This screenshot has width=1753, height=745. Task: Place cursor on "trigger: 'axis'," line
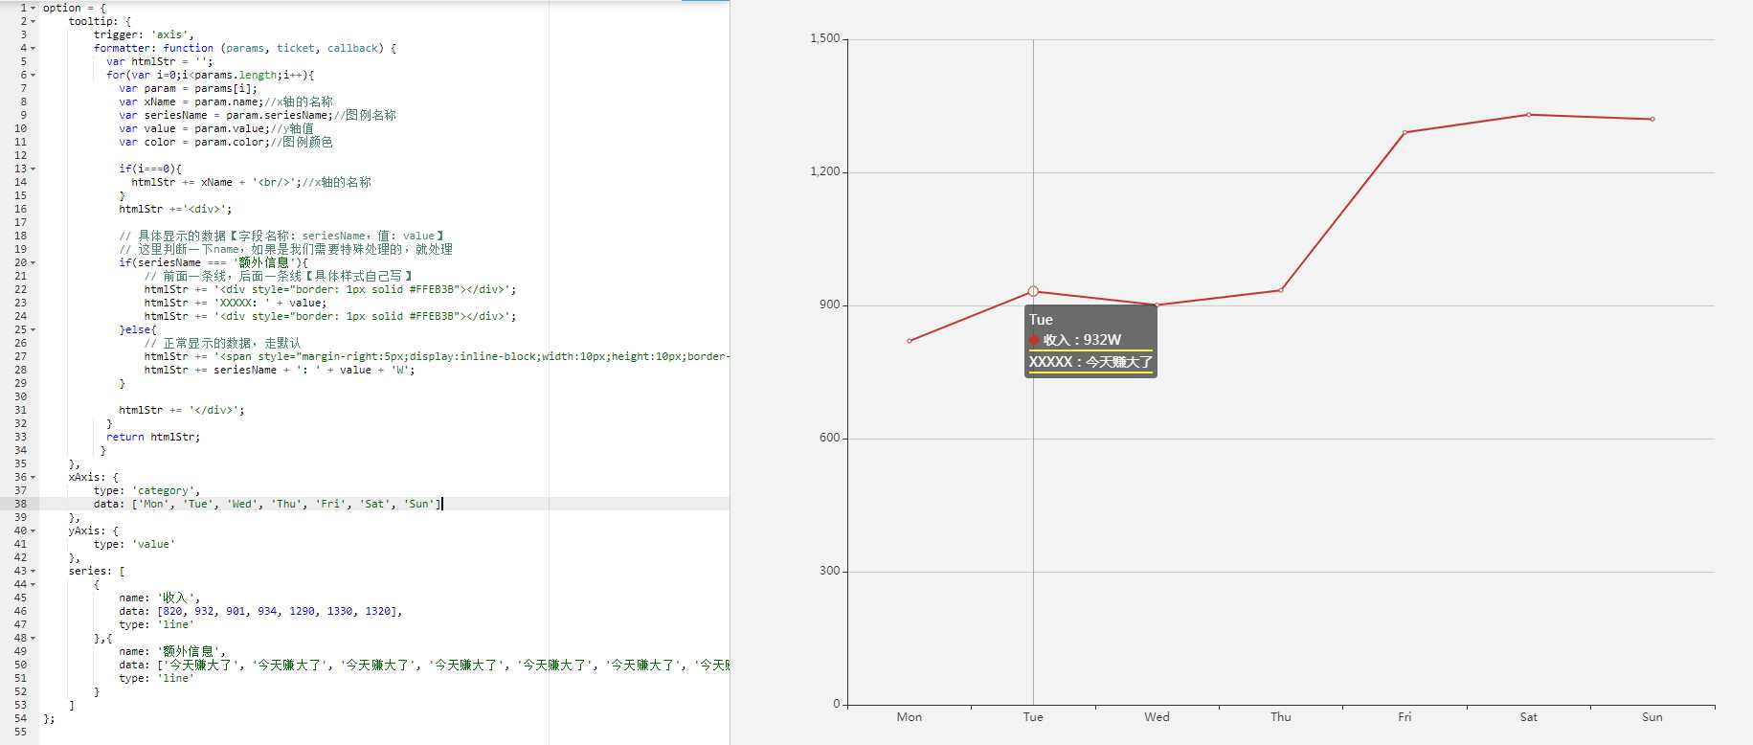(144, 34)
